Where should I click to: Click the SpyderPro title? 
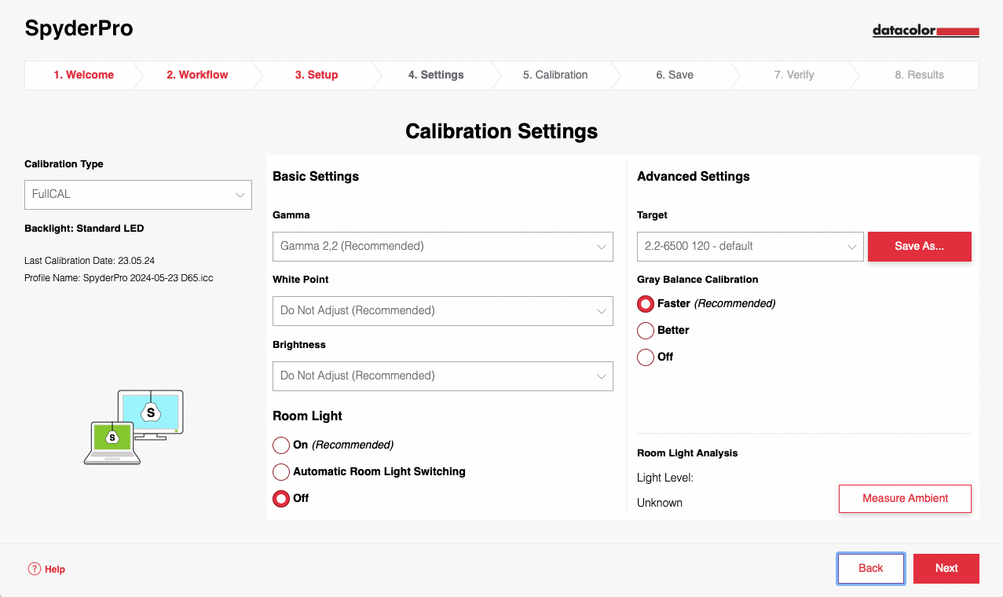pyautogui.click(x=79, y=29)
